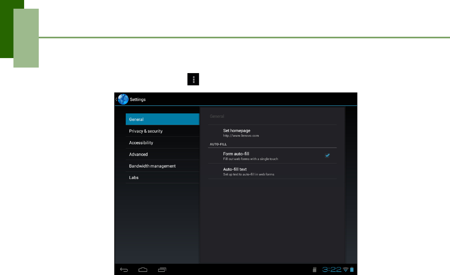The image size is (450, 275).
Task: Open the recent apps navigation icon
Action: pos(162,269)
